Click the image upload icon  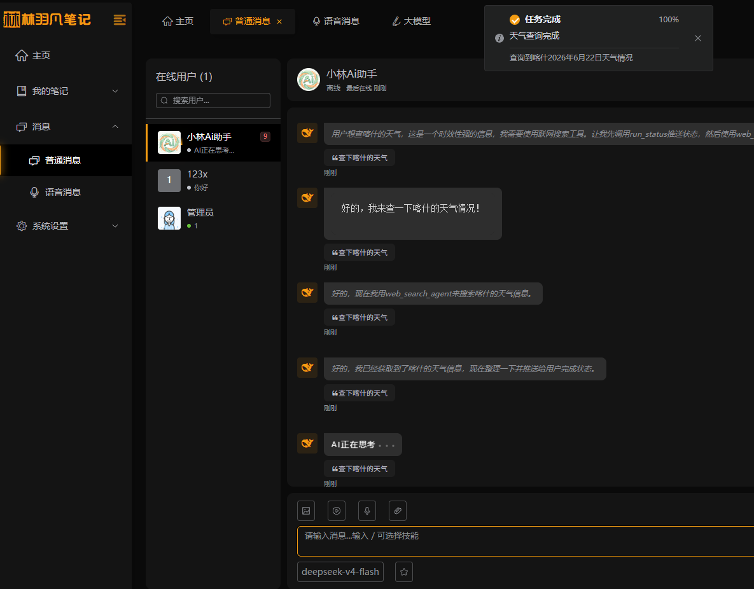tap(306, 511)
